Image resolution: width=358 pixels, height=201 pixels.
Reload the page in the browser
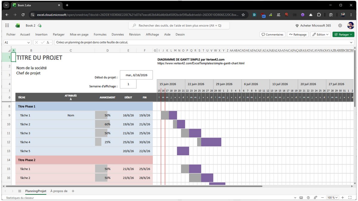pos(23,15)
